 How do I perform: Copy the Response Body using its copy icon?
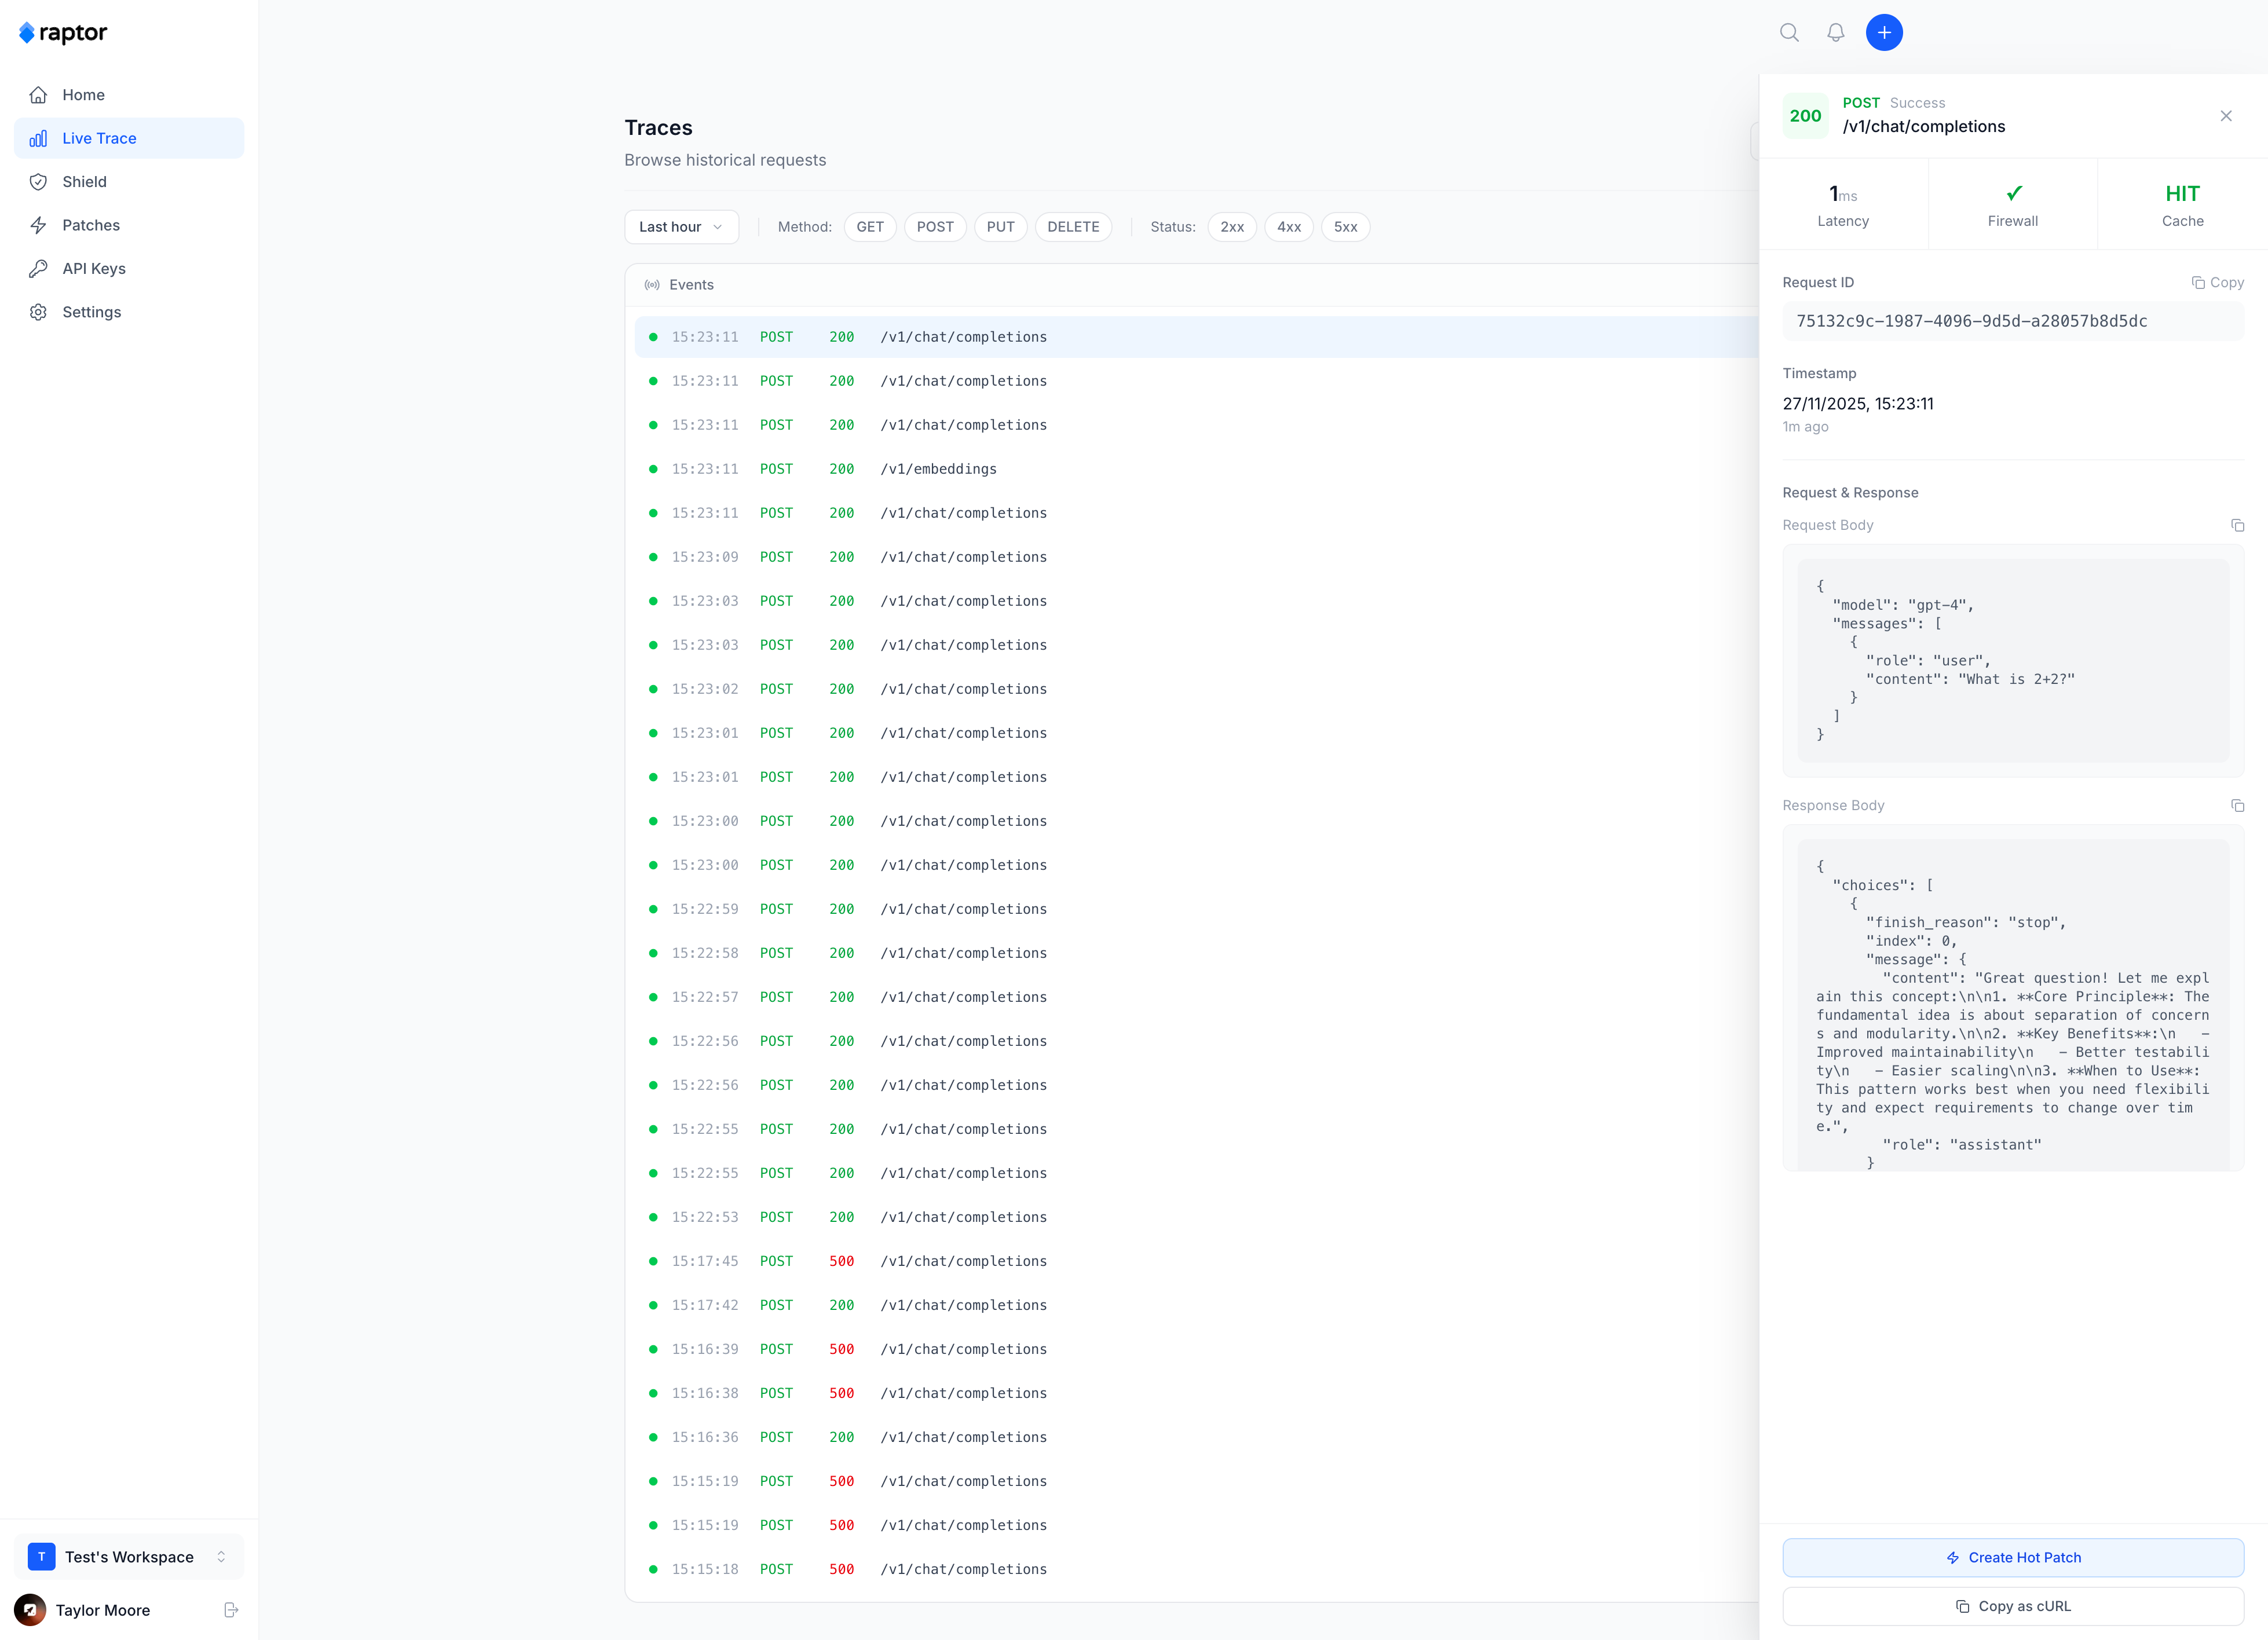coord(2237,805)
